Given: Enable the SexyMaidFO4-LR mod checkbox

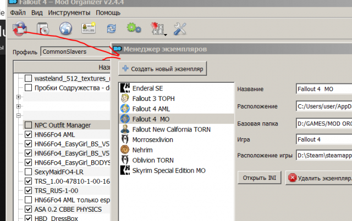Looking at the screenshot, I should click(28, 172).
